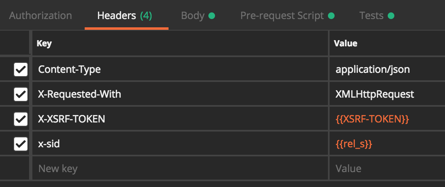This screenshot has width=445, height=187.
Task: Switch to the Authorization tab
Action: pos(40,16)
